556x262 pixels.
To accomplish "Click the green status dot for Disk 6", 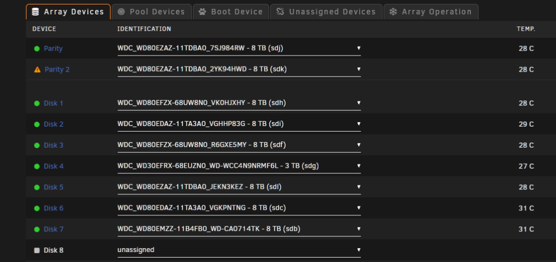I will pos(37,208).
